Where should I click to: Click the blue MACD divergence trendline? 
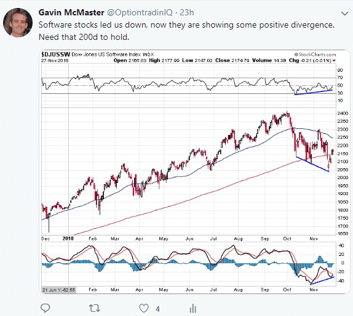tap(322, 281)
